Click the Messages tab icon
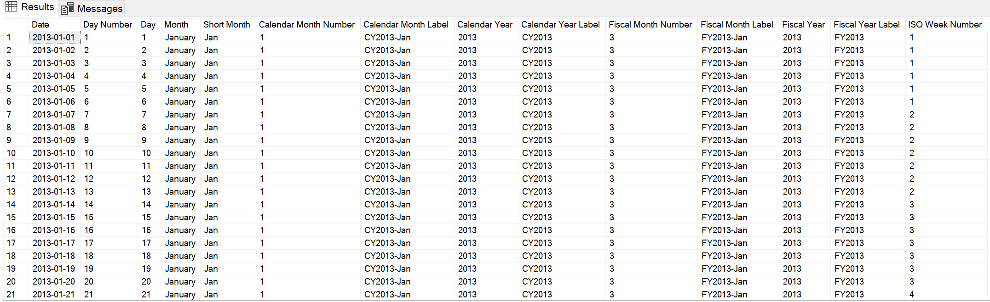Screen dimensions: 990x302 (x=67, y=8)
